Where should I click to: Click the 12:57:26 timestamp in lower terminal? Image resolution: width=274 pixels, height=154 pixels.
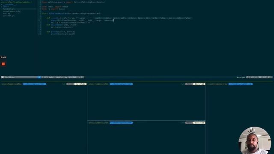tap(200, 123)
